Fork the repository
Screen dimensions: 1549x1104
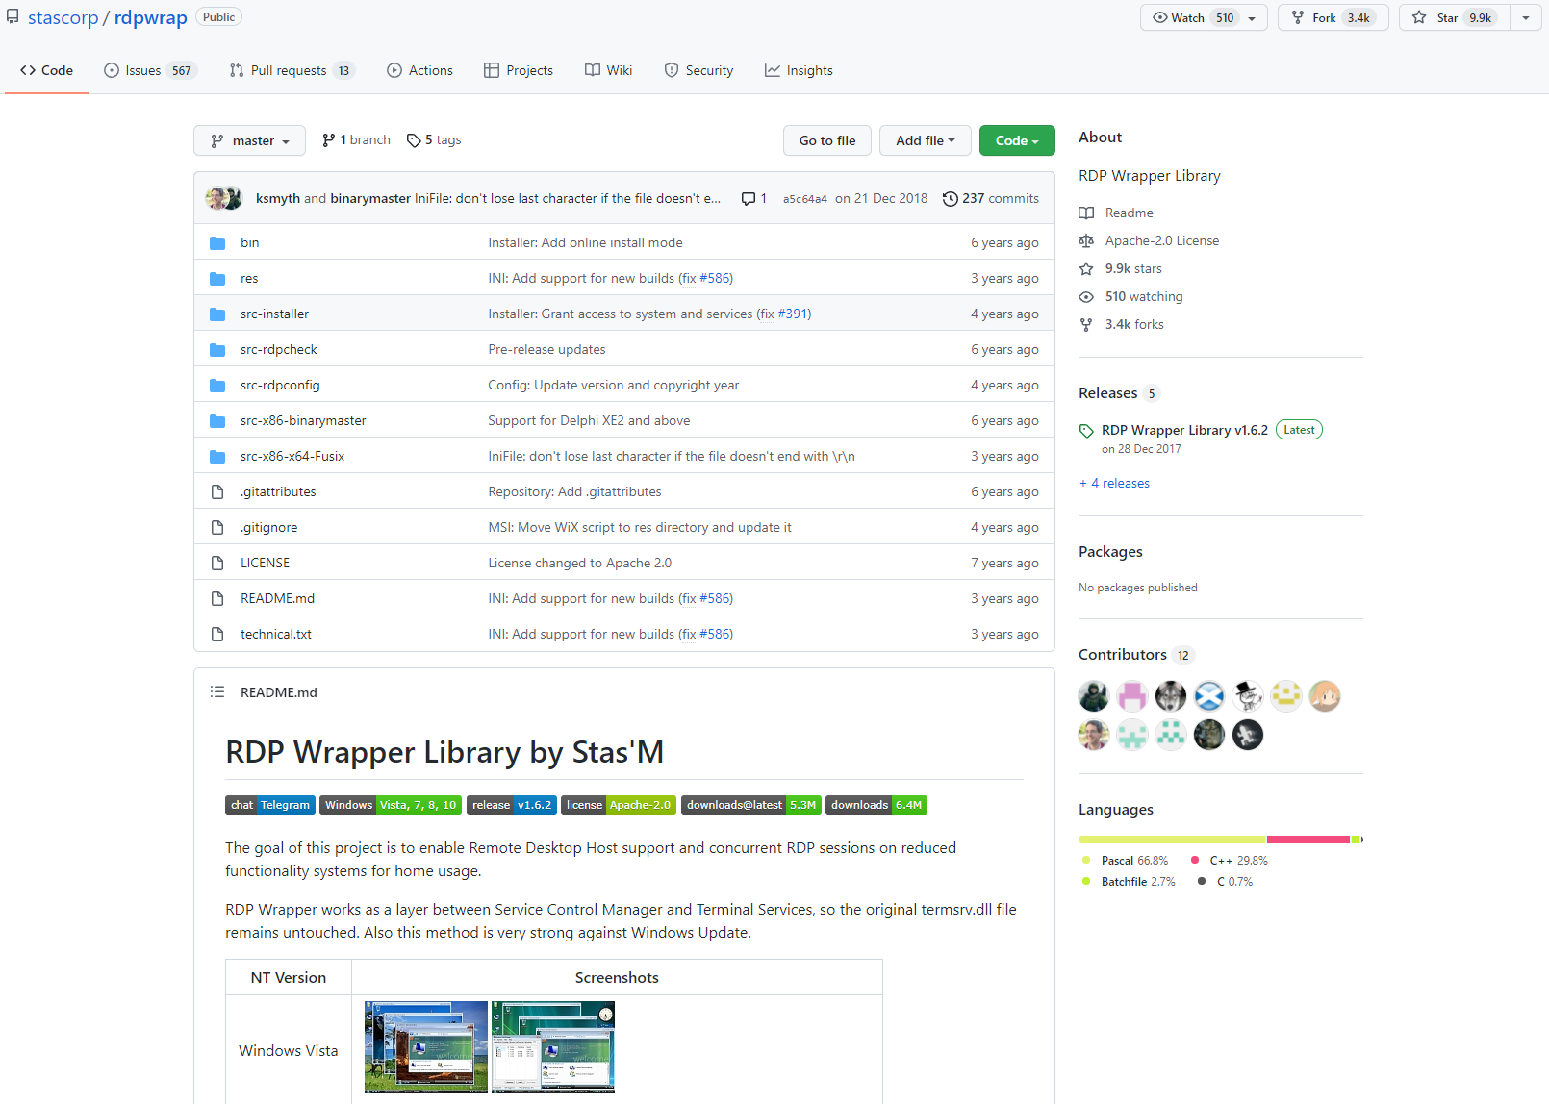(x=1333, y=18)
